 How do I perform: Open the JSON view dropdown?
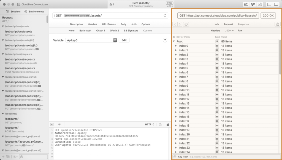click(229, 31)
